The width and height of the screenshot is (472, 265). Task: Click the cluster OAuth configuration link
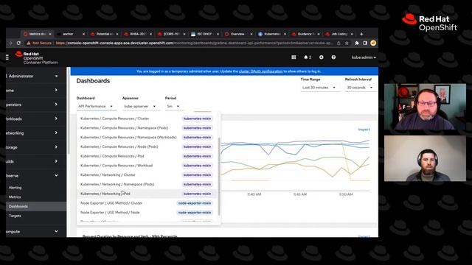(260, 71)
